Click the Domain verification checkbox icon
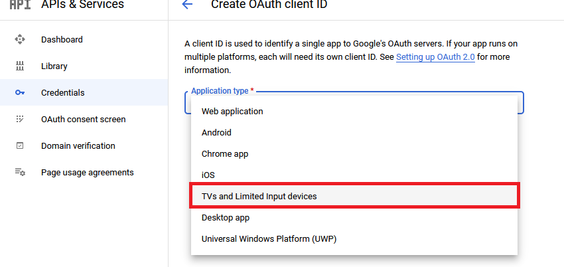Viewport: 564px width, 267px height. coord(20,145)
